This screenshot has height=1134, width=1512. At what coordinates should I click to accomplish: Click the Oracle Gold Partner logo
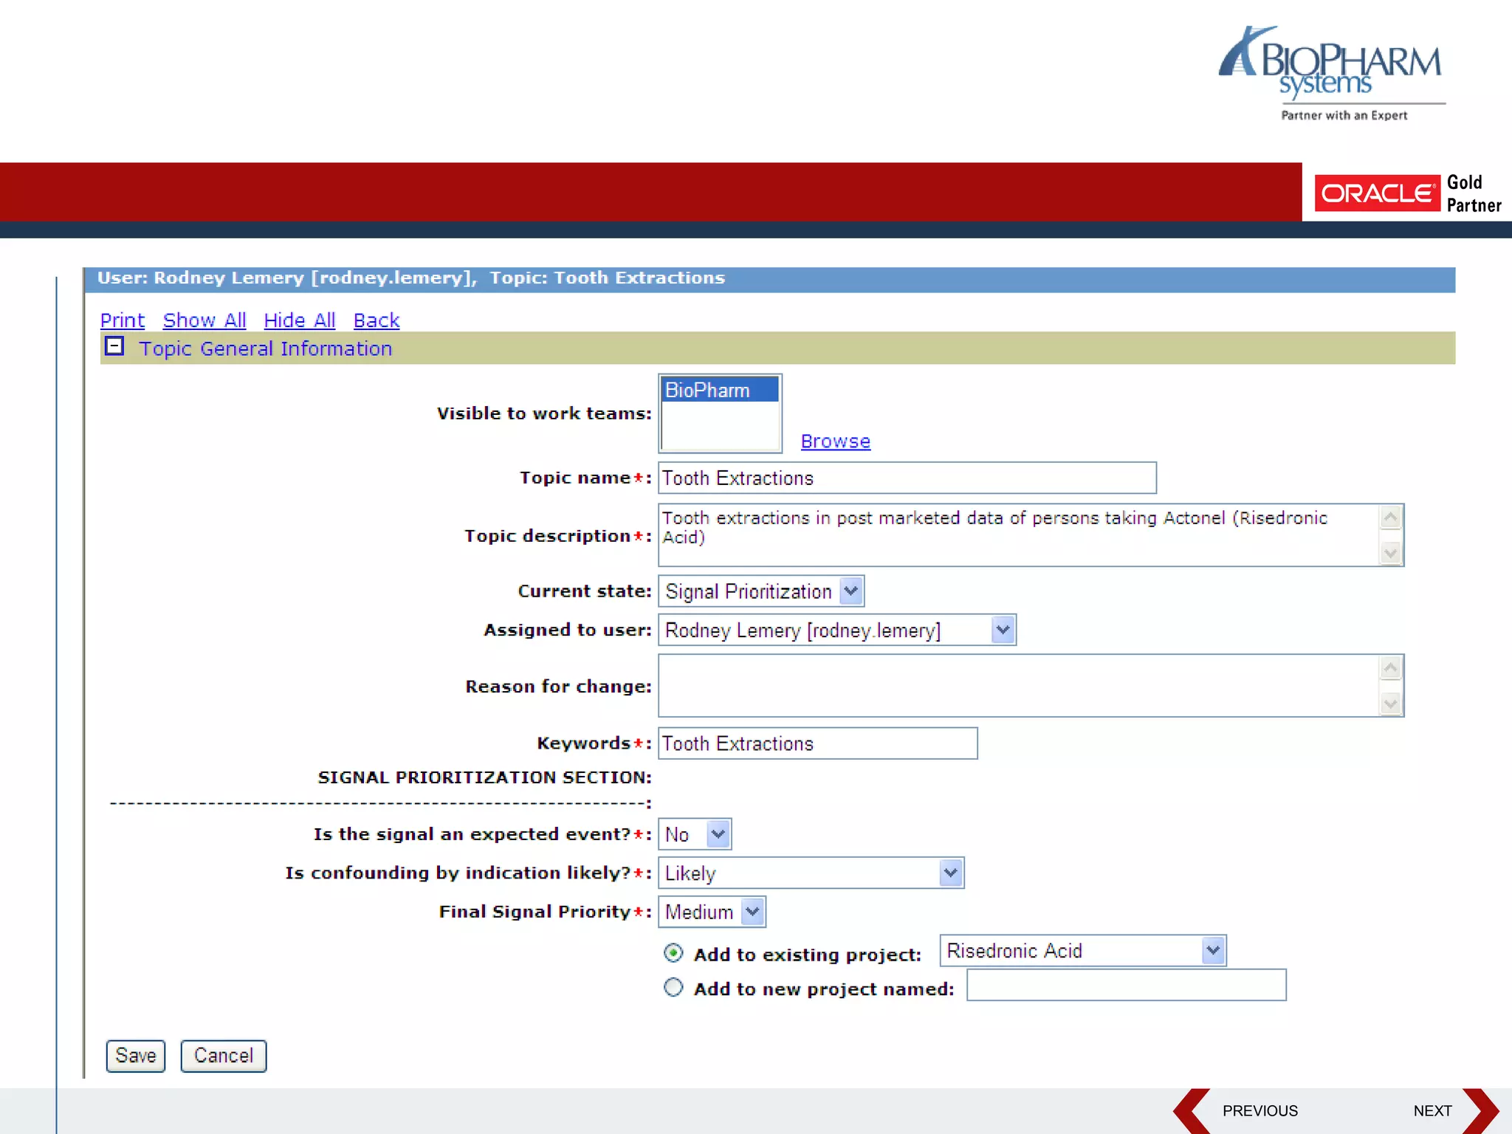pyautogui.click(x=1409, y=193)
